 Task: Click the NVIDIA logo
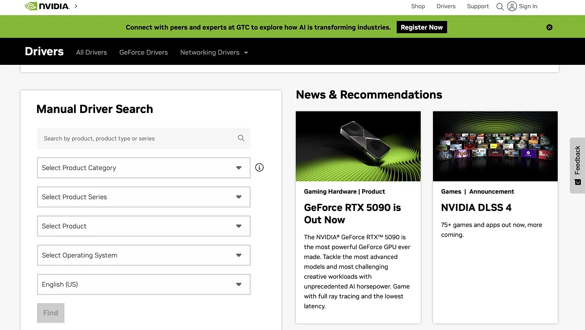point(47,6)
